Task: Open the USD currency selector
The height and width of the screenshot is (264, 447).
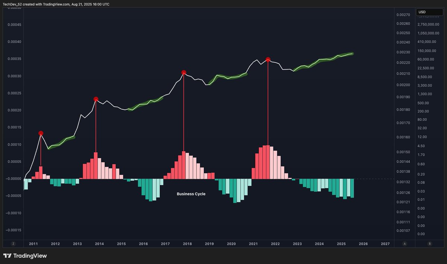Action: 429,12
